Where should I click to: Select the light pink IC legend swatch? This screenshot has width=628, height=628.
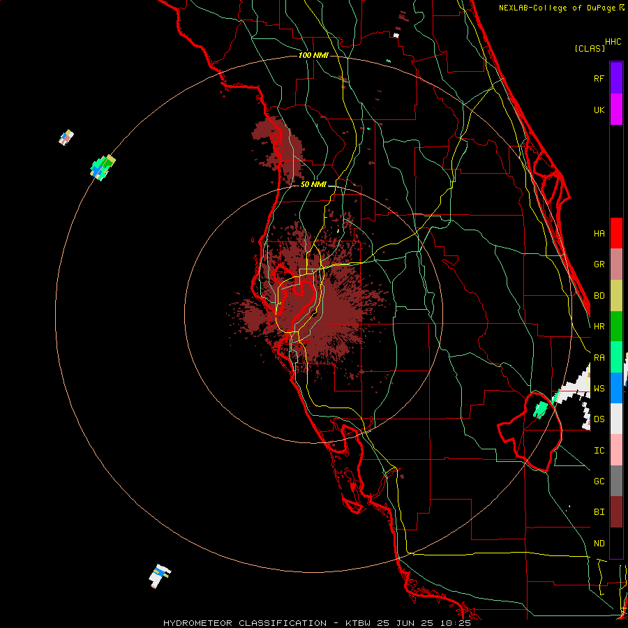(616, 450)
